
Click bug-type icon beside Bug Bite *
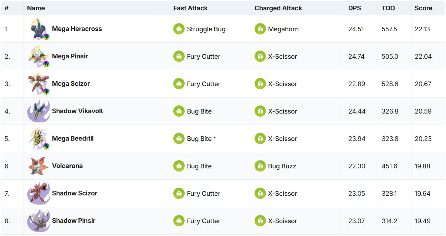click(179, 138)
